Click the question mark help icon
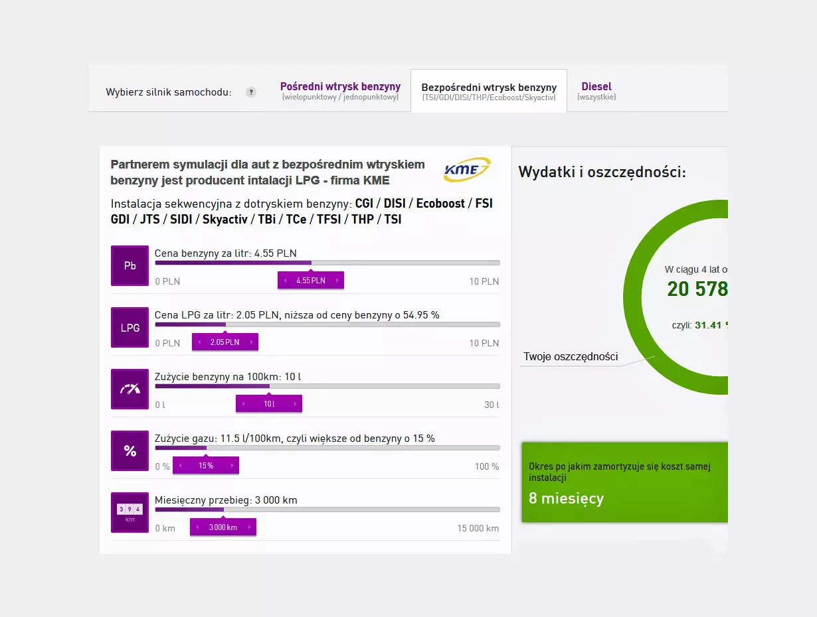817x617 pixels. pos(250,92)
